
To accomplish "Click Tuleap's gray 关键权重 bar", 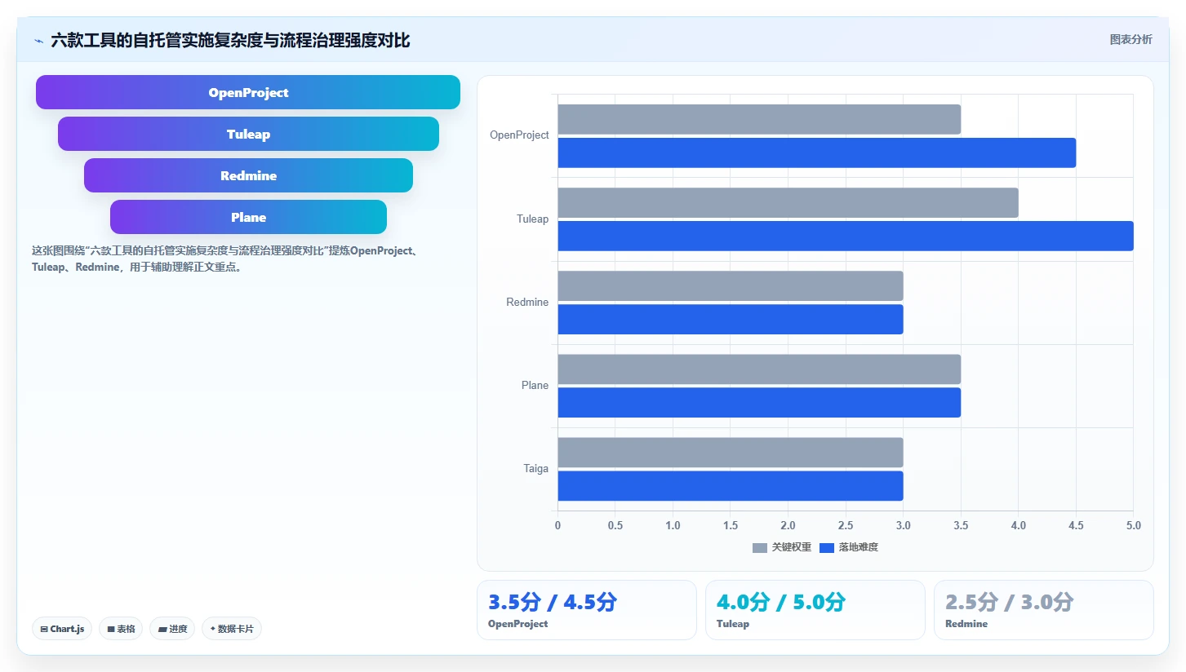I will click(x=788, y=203).
